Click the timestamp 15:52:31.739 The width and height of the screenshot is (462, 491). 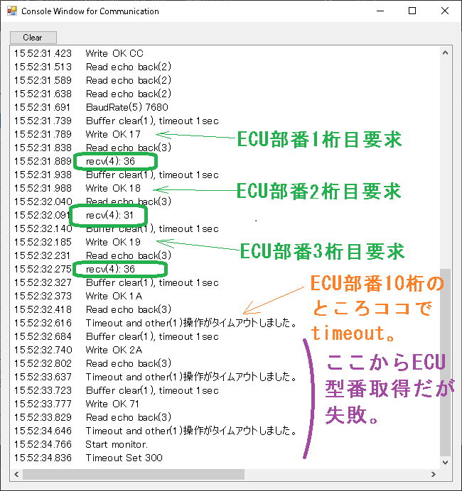(43, 121)
